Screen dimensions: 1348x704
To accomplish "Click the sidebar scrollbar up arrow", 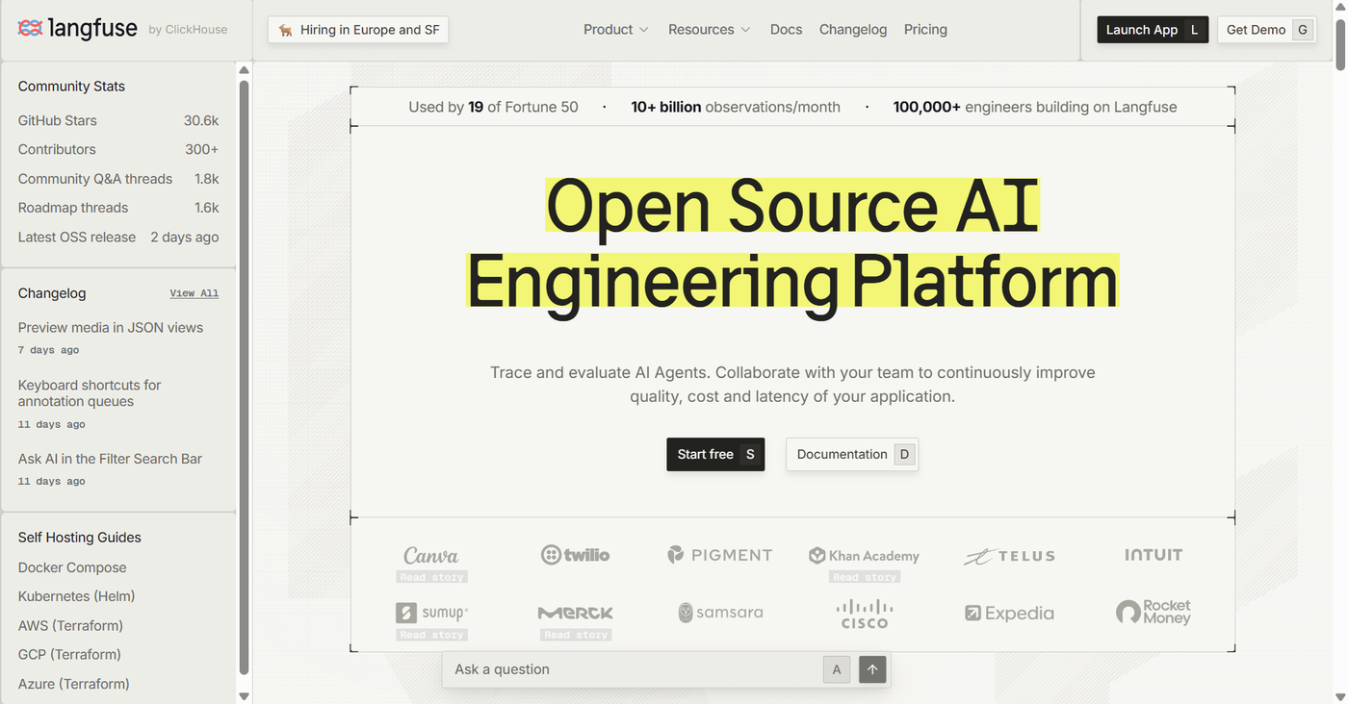I will 245,70.
